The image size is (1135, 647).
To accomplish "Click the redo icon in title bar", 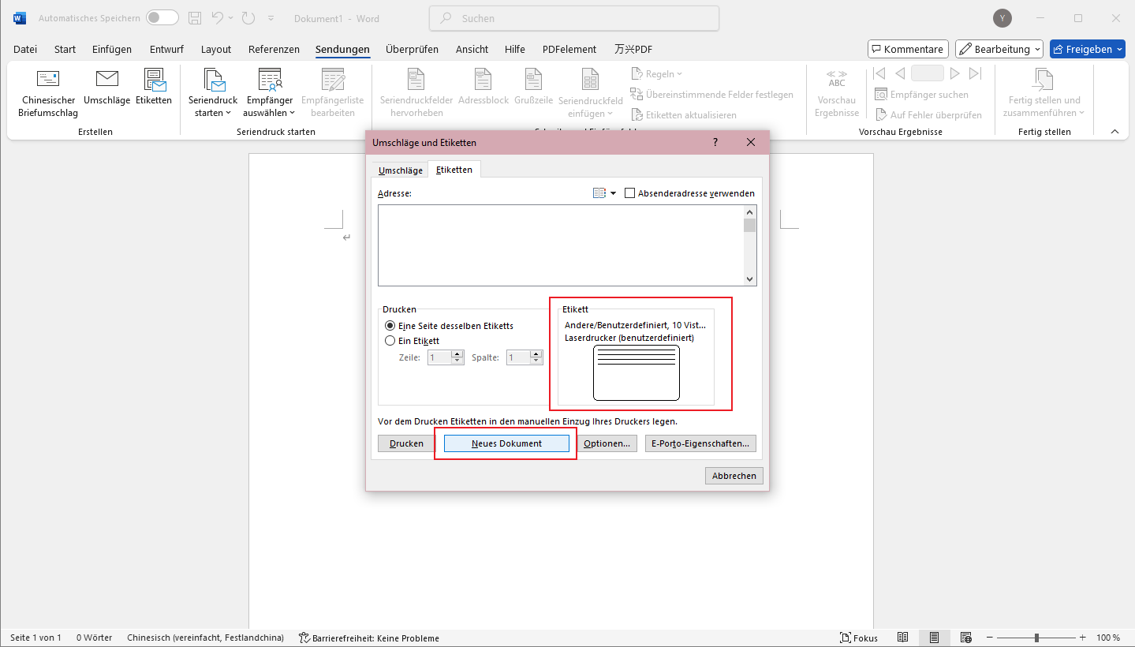I will click(248, 18).
